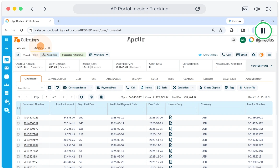Mute the video with the speaker icon

257,9
